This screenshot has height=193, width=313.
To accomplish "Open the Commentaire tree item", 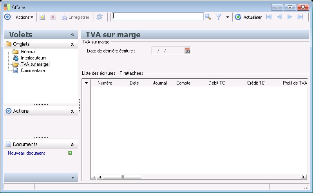I will [x=33, y=70].
